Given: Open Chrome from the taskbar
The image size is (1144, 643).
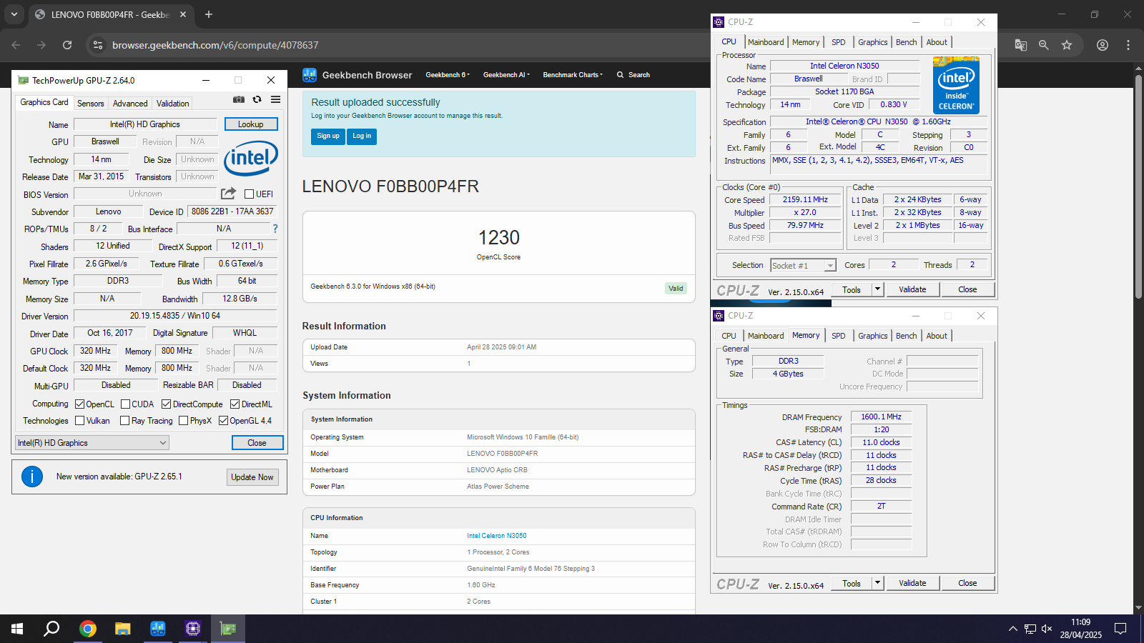Looking at the screenshot, I should (x=88, y=629).
